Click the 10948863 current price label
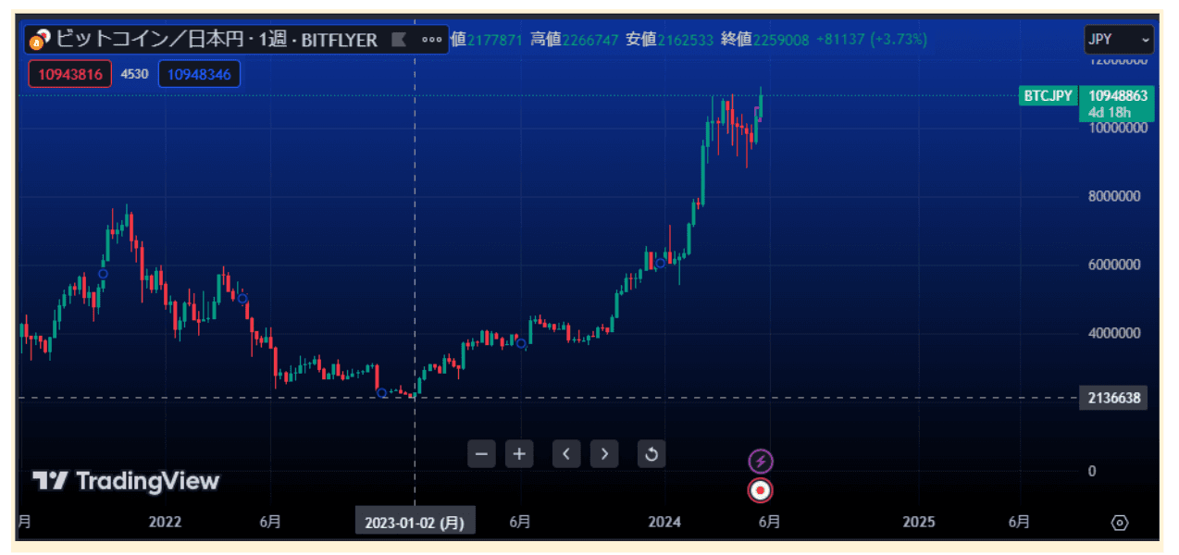 click(1118, 96)
